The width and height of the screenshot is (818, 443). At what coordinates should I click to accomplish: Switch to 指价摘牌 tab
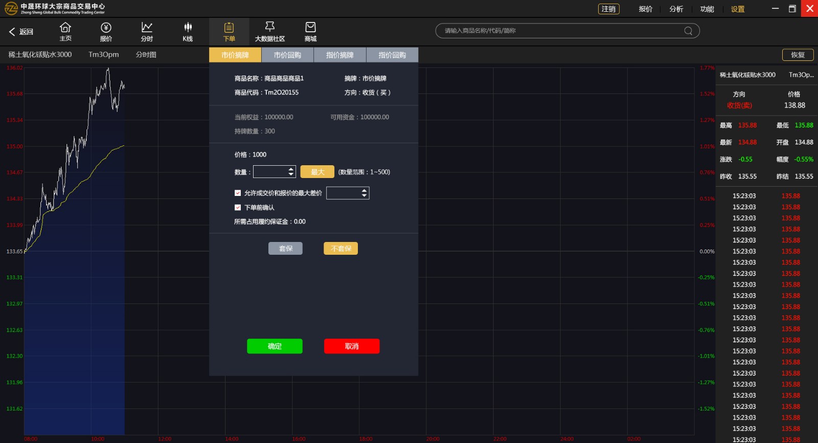pyautogui.click(x=340, y=55)
